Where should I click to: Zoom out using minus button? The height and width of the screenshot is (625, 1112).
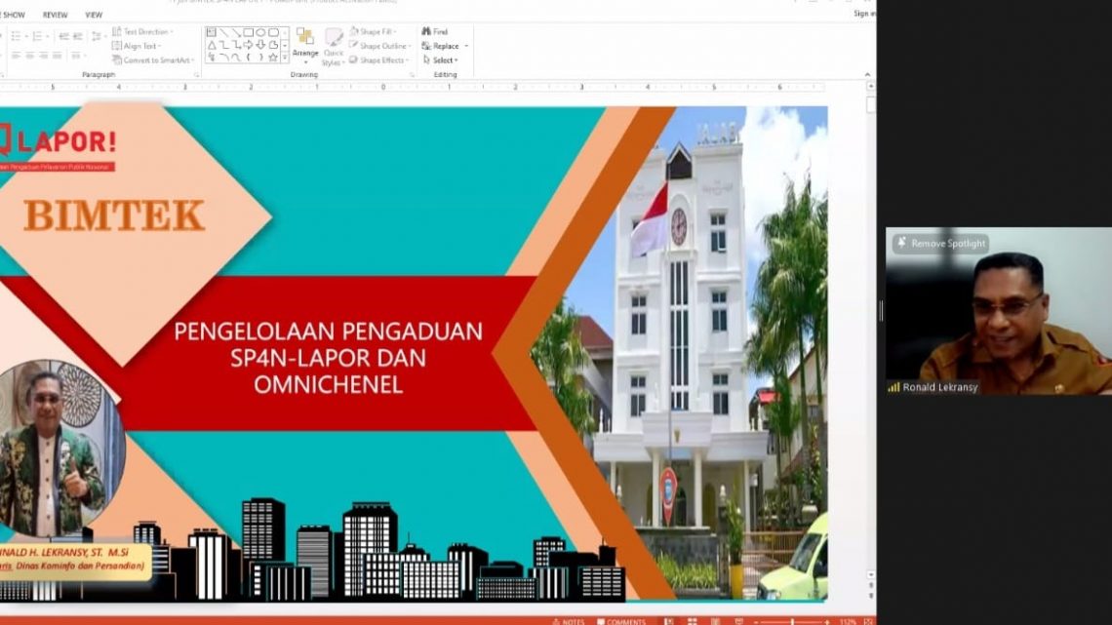[756, 621]
